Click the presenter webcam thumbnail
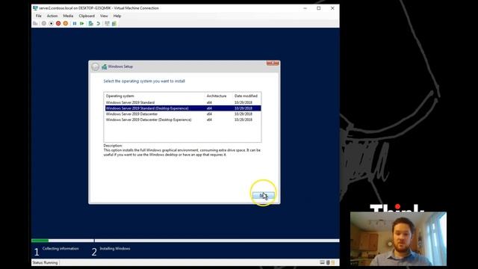 (x=398, y=239)
